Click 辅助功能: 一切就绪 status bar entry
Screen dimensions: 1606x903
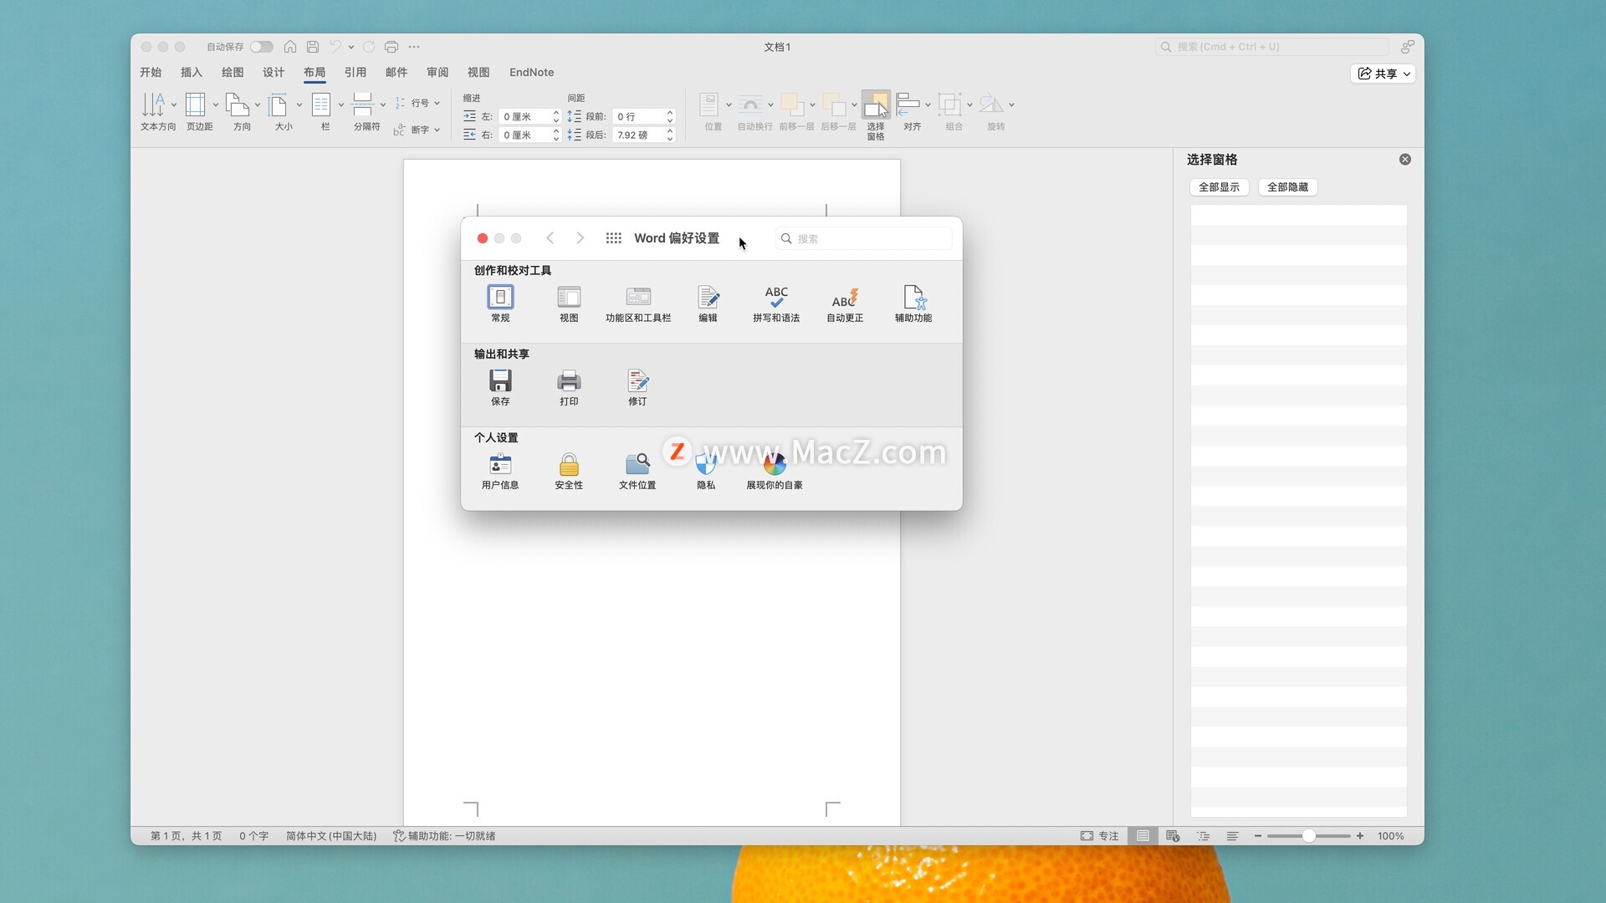point(444,836)
